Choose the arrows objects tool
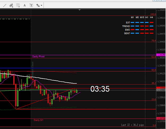Image resolution: width=166 pixels, height=129 pixels. click(x=38, y=5)
